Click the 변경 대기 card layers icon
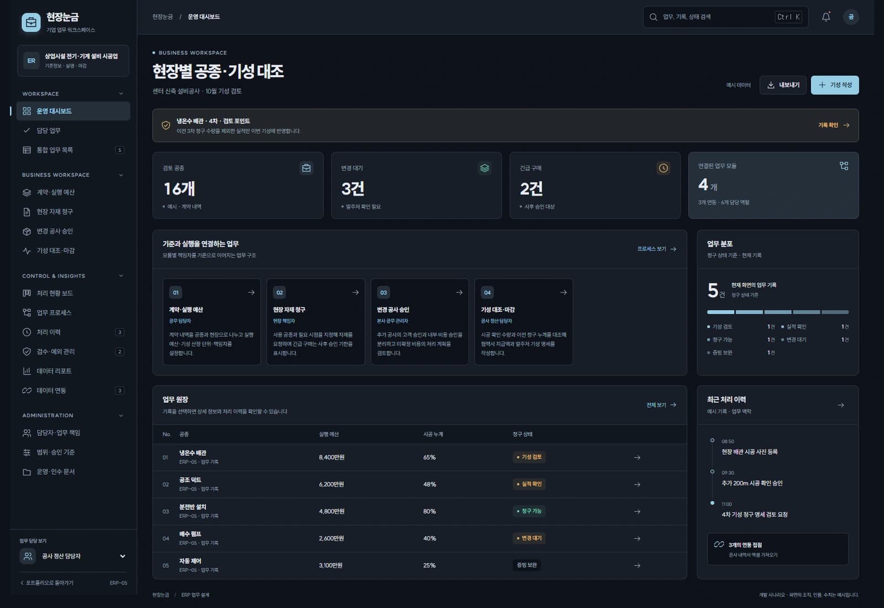Image resolution: width=884 pixels, height=608 pixels. [485, 168]
